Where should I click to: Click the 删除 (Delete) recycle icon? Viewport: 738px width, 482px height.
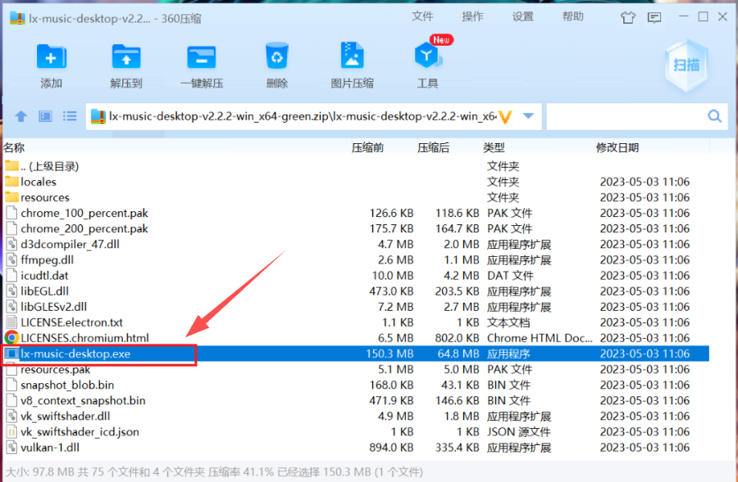pos(276,64)
